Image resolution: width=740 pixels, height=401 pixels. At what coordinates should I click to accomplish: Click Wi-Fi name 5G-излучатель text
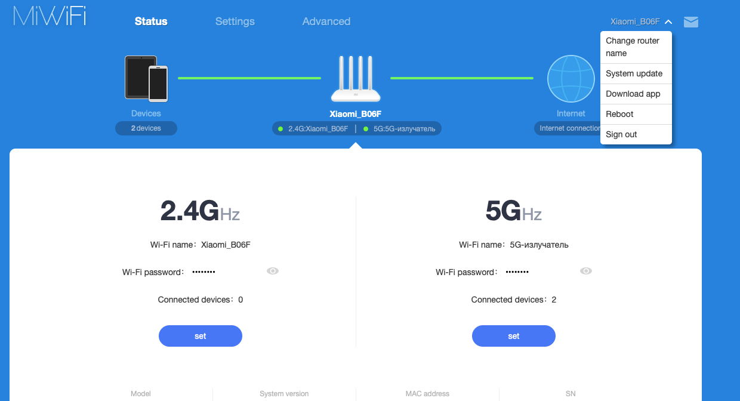pyautogui.click(x=514, y=245)
